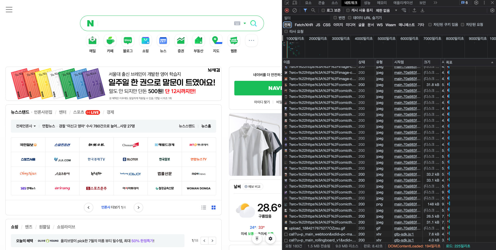The width and height of the screenshot is (496, 250).
Task: Open gfp-sdk.js:1 initiator link for webtoon call
Action: (404, 234)
